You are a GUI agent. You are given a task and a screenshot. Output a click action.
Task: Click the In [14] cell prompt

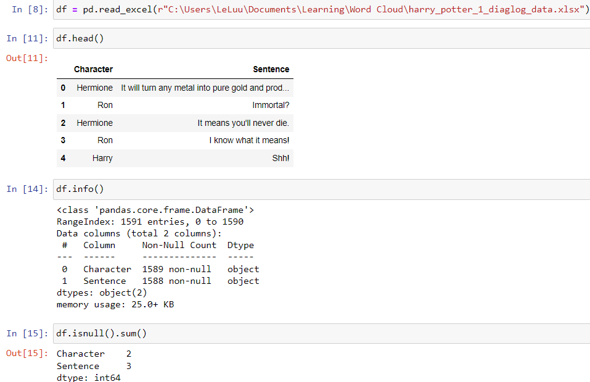click(27, 189)
